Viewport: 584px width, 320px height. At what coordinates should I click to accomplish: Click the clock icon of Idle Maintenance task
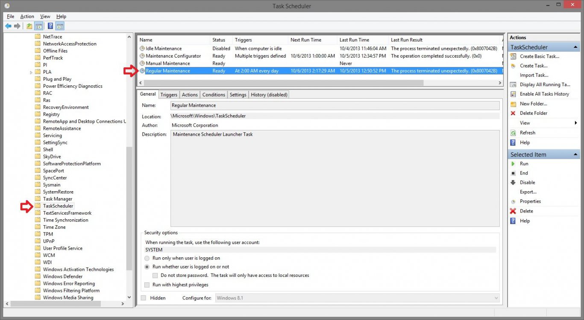point(142,49)
